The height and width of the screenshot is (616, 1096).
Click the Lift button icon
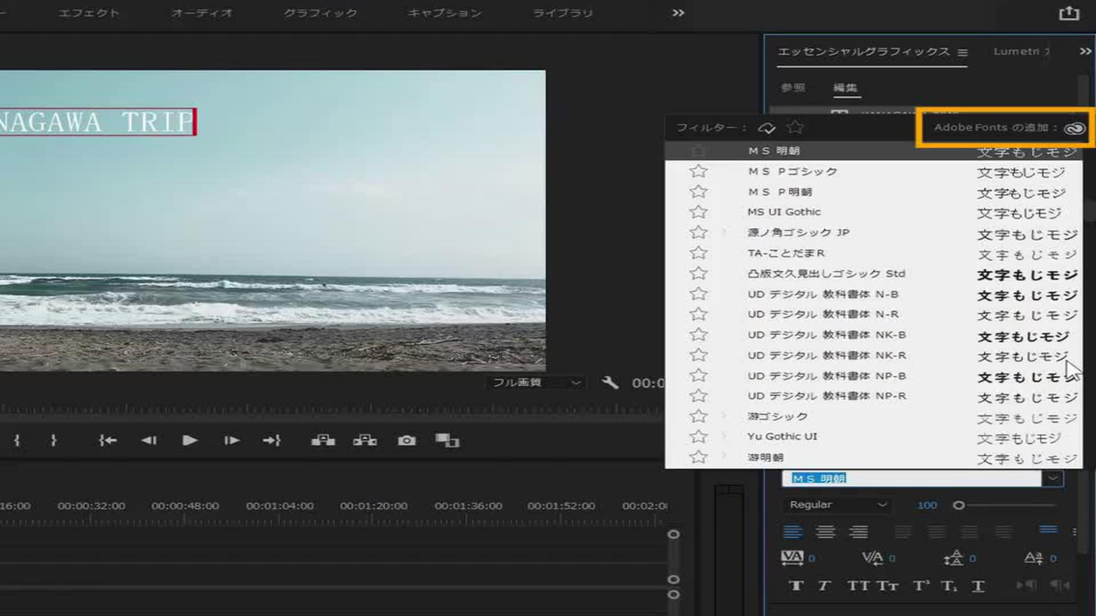323,440
